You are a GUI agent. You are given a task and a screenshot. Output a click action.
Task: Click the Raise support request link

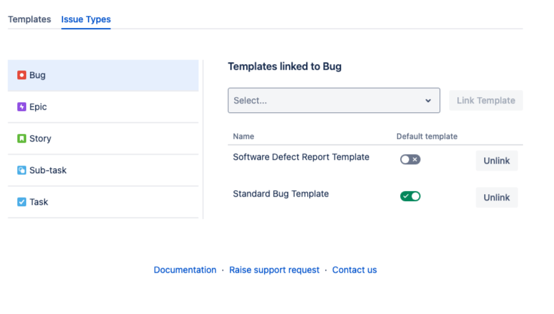click(x=274, y=270)
